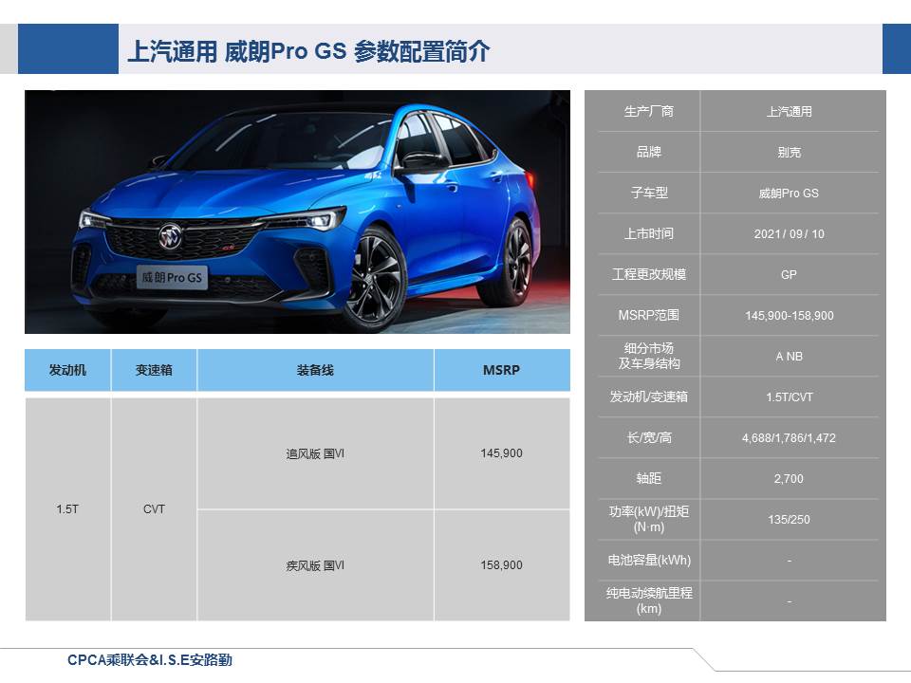Click the 纯电动续航里程(km) label

(x=649, y=601)
